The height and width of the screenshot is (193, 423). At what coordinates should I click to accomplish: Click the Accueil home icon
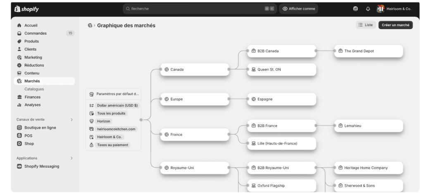(x=19, y=25)
